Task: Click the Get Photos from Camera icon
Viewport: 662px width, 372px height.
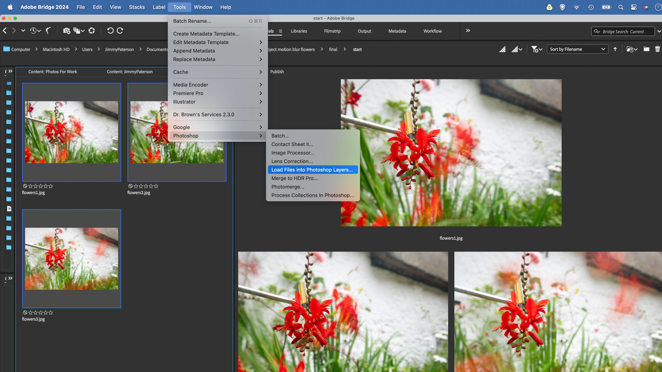Action: click(x=67, y=31)
